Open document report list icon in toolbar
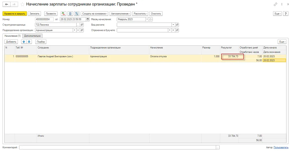Image resolution: width=289 pixels, height=152 pixels. [70, 14]
